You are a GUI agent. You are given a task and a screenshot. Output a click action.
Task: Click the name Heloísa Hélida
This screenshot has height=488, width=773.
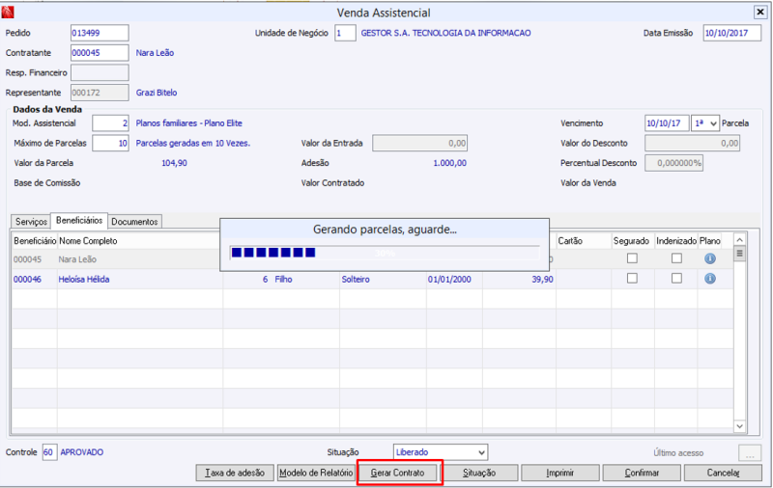84,280
